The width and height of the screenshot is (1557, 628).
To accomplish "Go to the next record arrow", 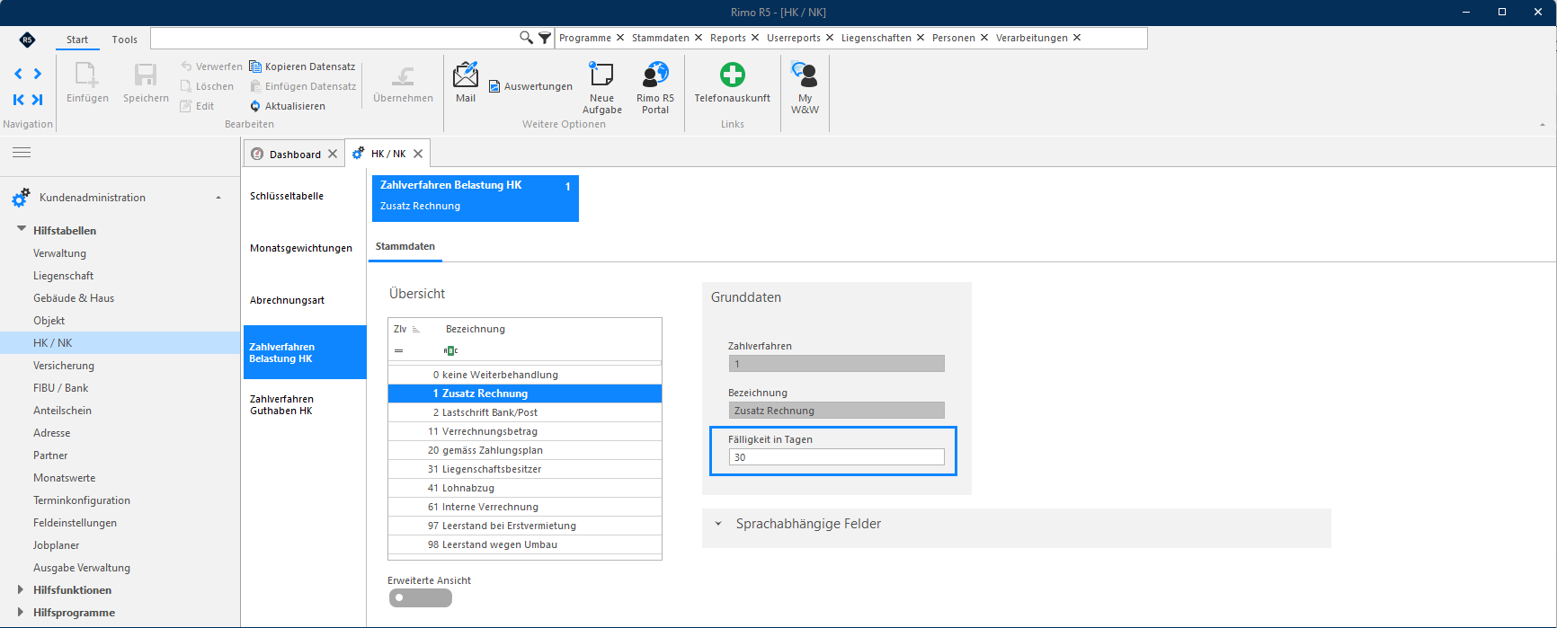I will click(38, 74).
